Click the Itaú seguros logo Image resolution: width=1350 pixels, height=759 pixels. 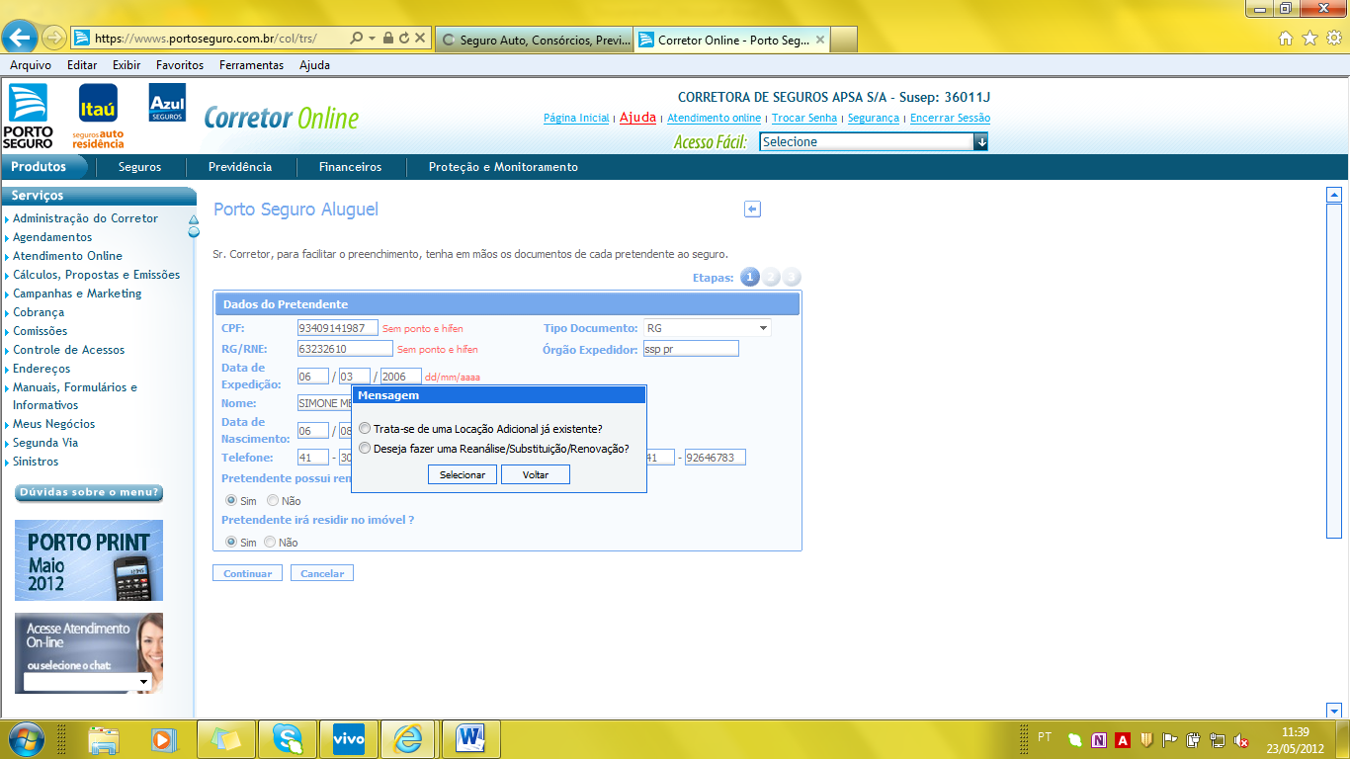click(x=98, y=116)
